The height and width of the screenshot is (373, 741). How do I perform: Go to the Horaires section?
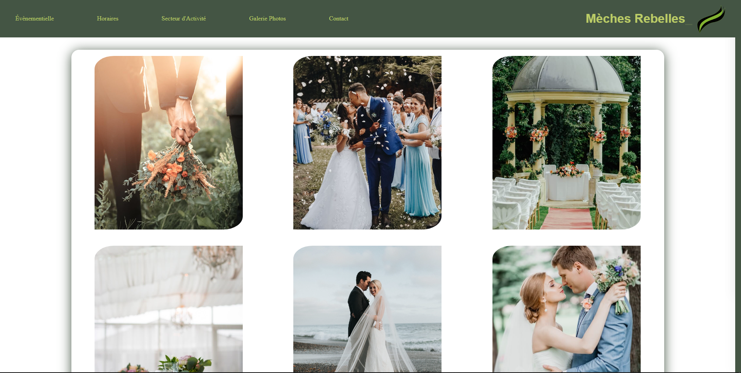107,19
